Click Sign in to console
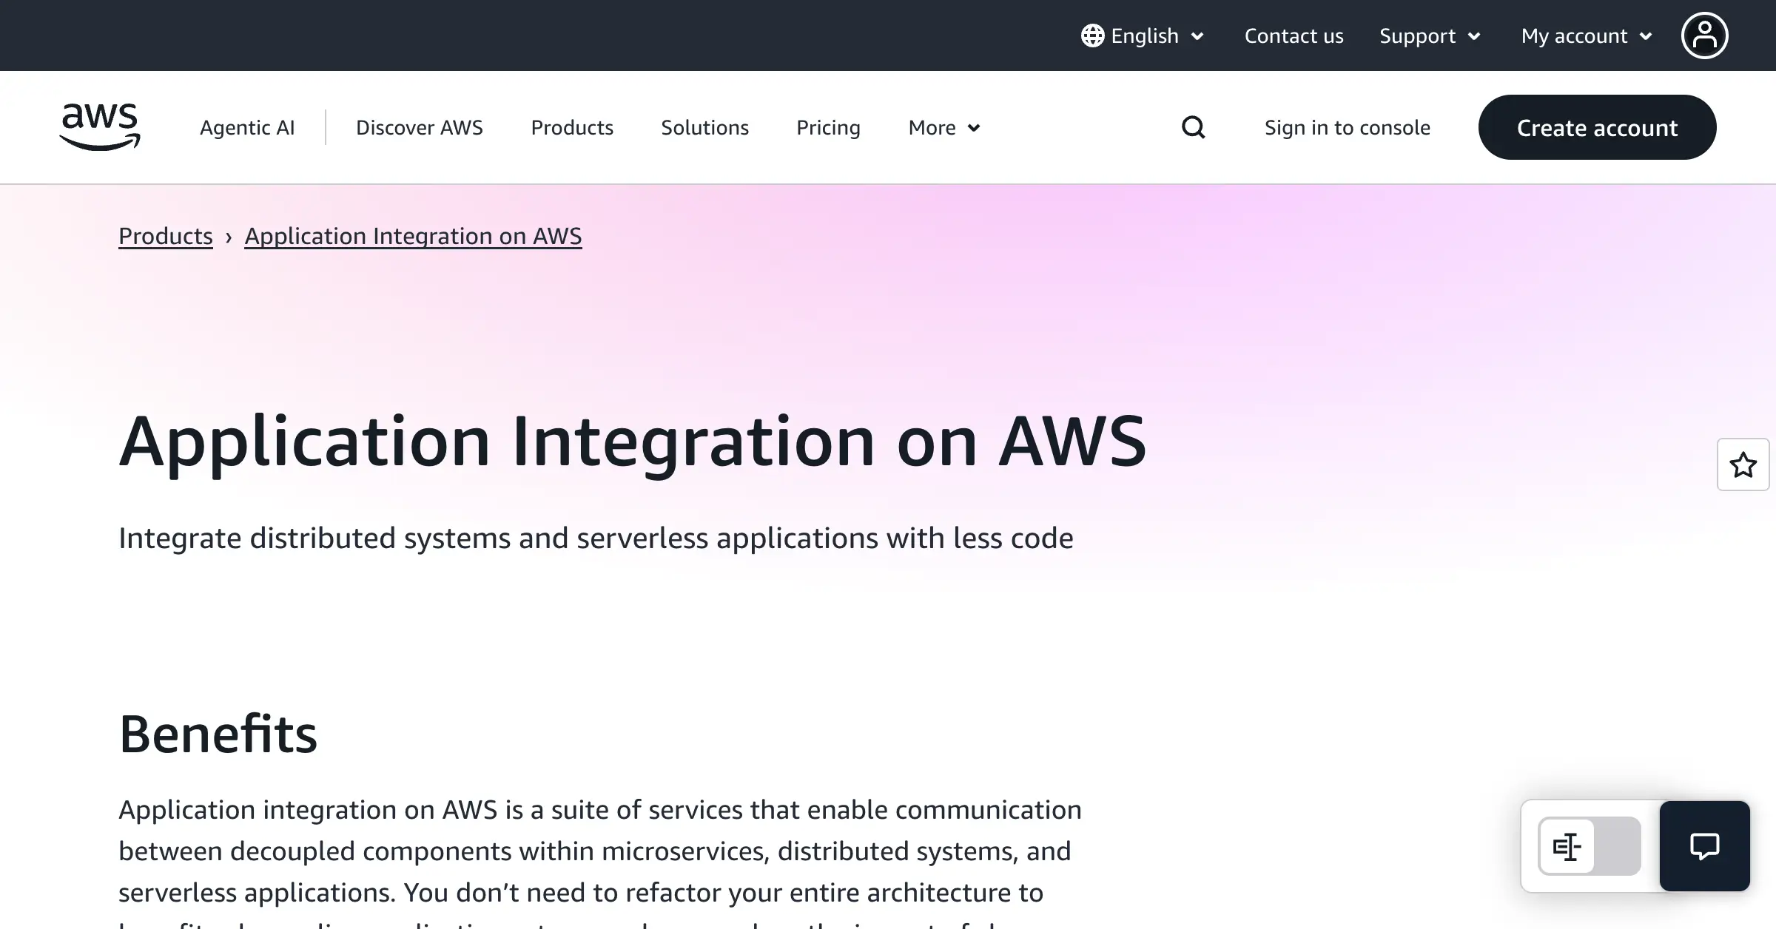The image size is (1776, 929). (1347, 127)
